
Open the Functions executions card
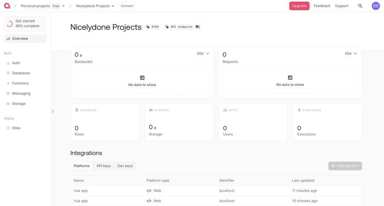pos(327,122)
